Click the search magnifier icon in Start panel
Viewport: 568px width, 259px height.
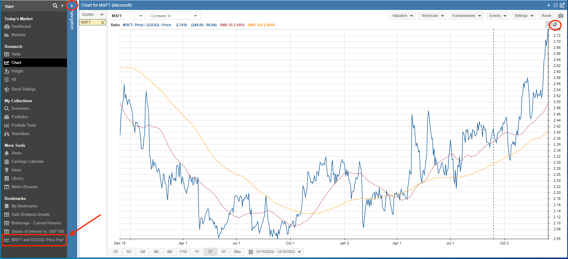tap(55, 6)
